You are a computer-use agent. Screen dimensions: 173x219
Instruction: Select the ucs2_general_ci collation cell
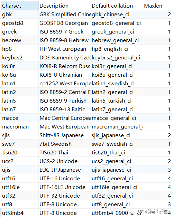point(117,161)
